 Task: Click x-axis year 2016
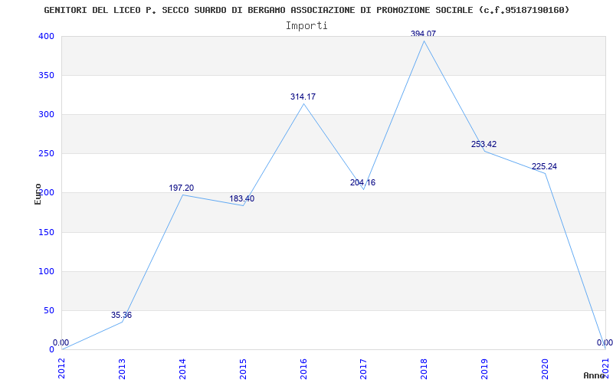coord(303,368)
